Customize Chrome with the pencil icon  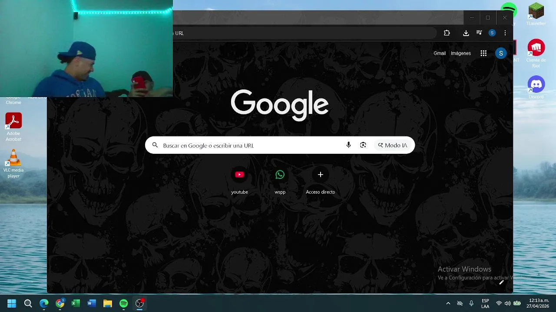pyautogui.click(x=501, y=283)
